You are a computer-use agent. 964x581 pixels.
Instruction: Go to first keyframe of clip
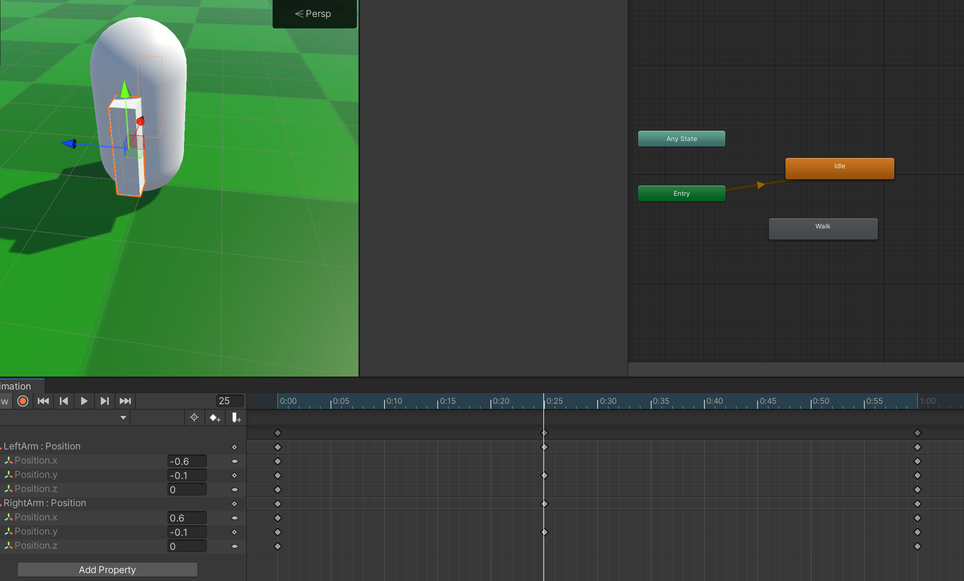tap(43, 401)
